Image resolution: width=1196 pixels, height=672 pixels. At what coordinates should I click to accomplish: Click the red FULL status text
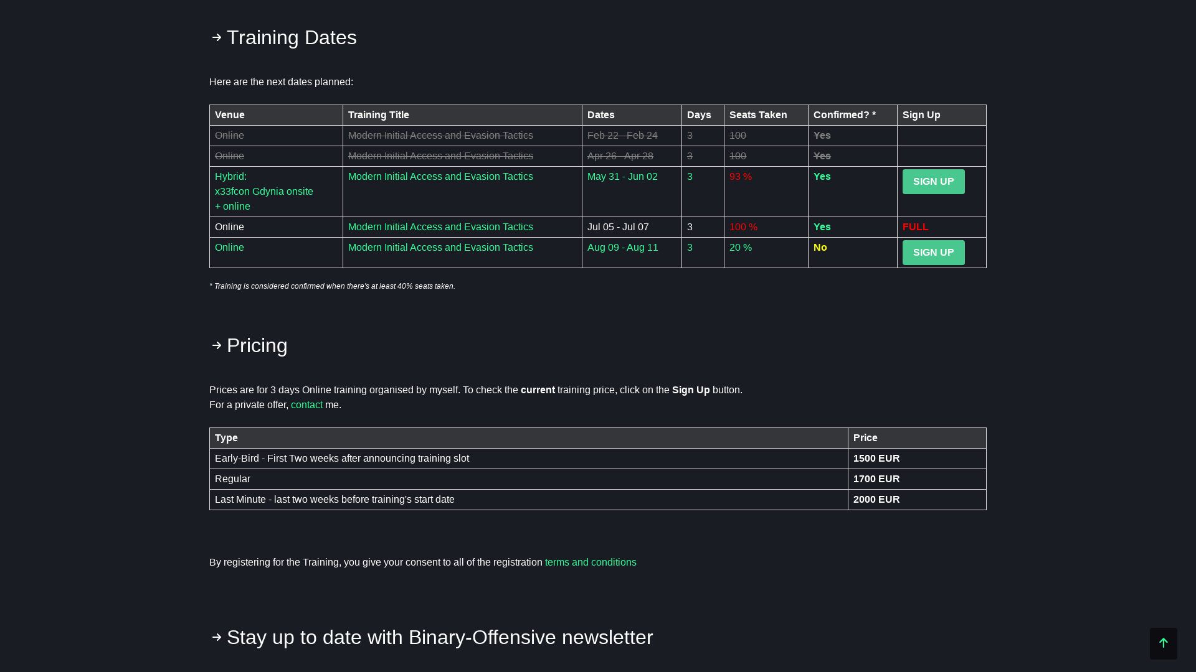[915, 226]
